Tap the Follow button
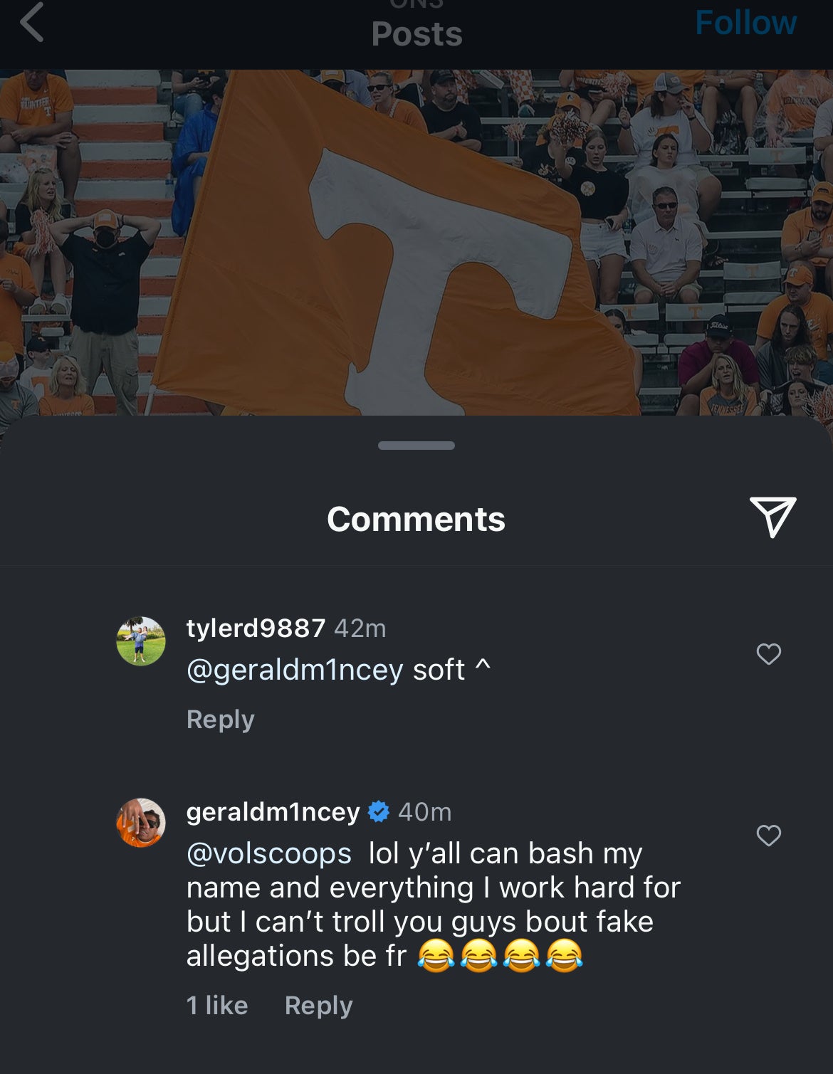 pos(745,23)
